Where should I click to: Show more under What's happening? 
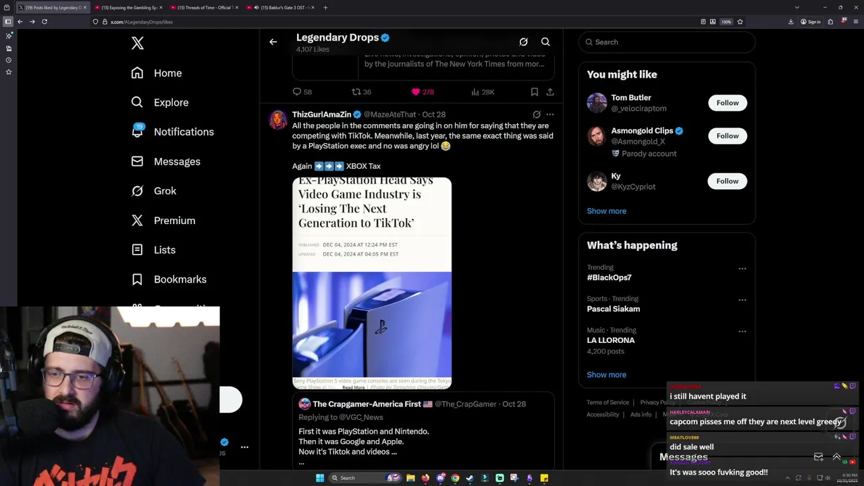pos(606,375)
